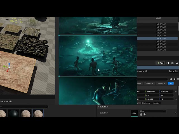
Task: Toggle the favorites star icon
Action: click(175, 79)
